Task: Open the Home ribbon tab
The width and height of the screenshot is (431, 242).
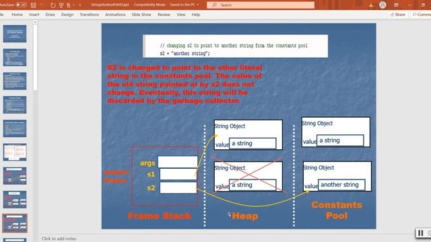Action: point(17,15)
